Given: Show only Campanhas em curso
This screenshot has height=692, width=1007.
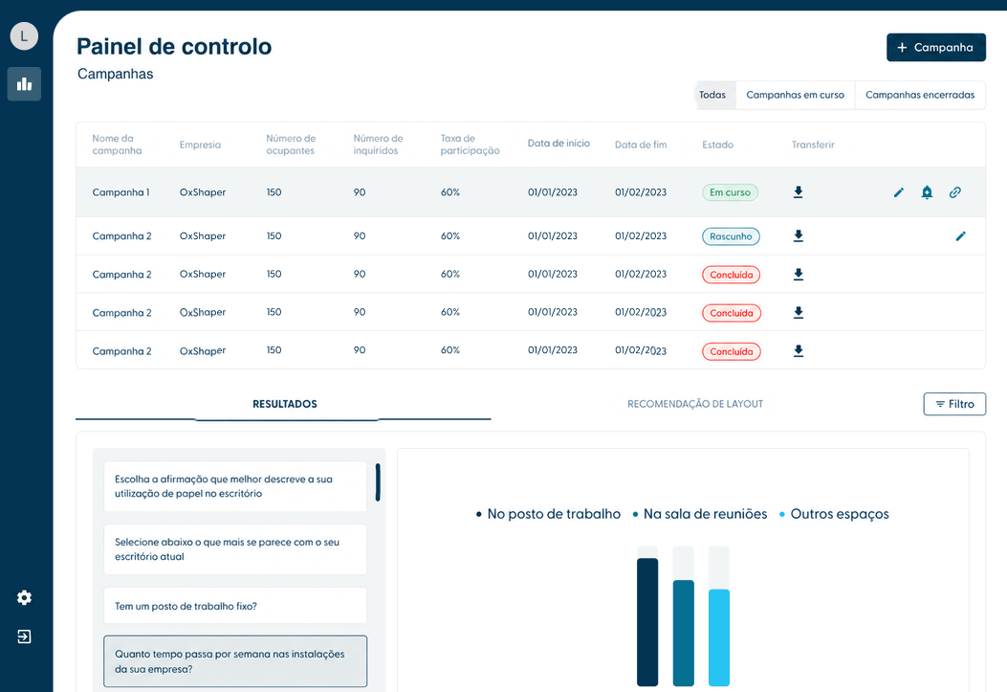Looking at the screenshot, I should pyautogui.click(x=795, y=95).
